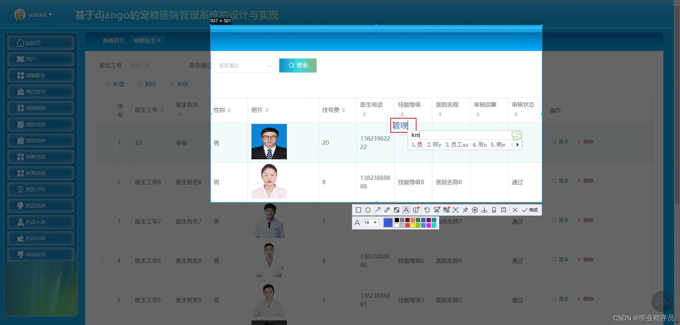Screen dimensions: 680x325
Task: Tick the checkbox for row 医生工号8
Action: coord(102,182)
